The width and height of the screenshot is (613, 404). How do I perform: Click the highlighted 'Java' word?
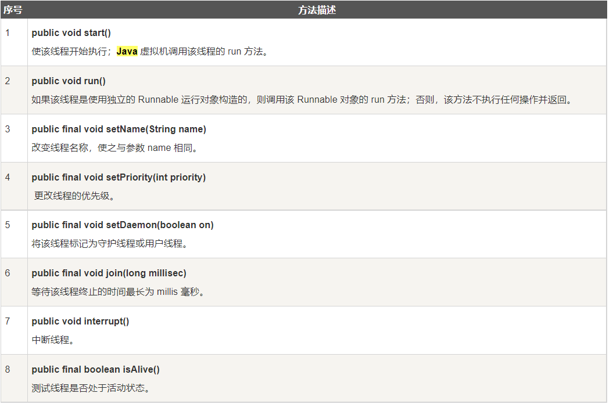click(x=127, y=51)
